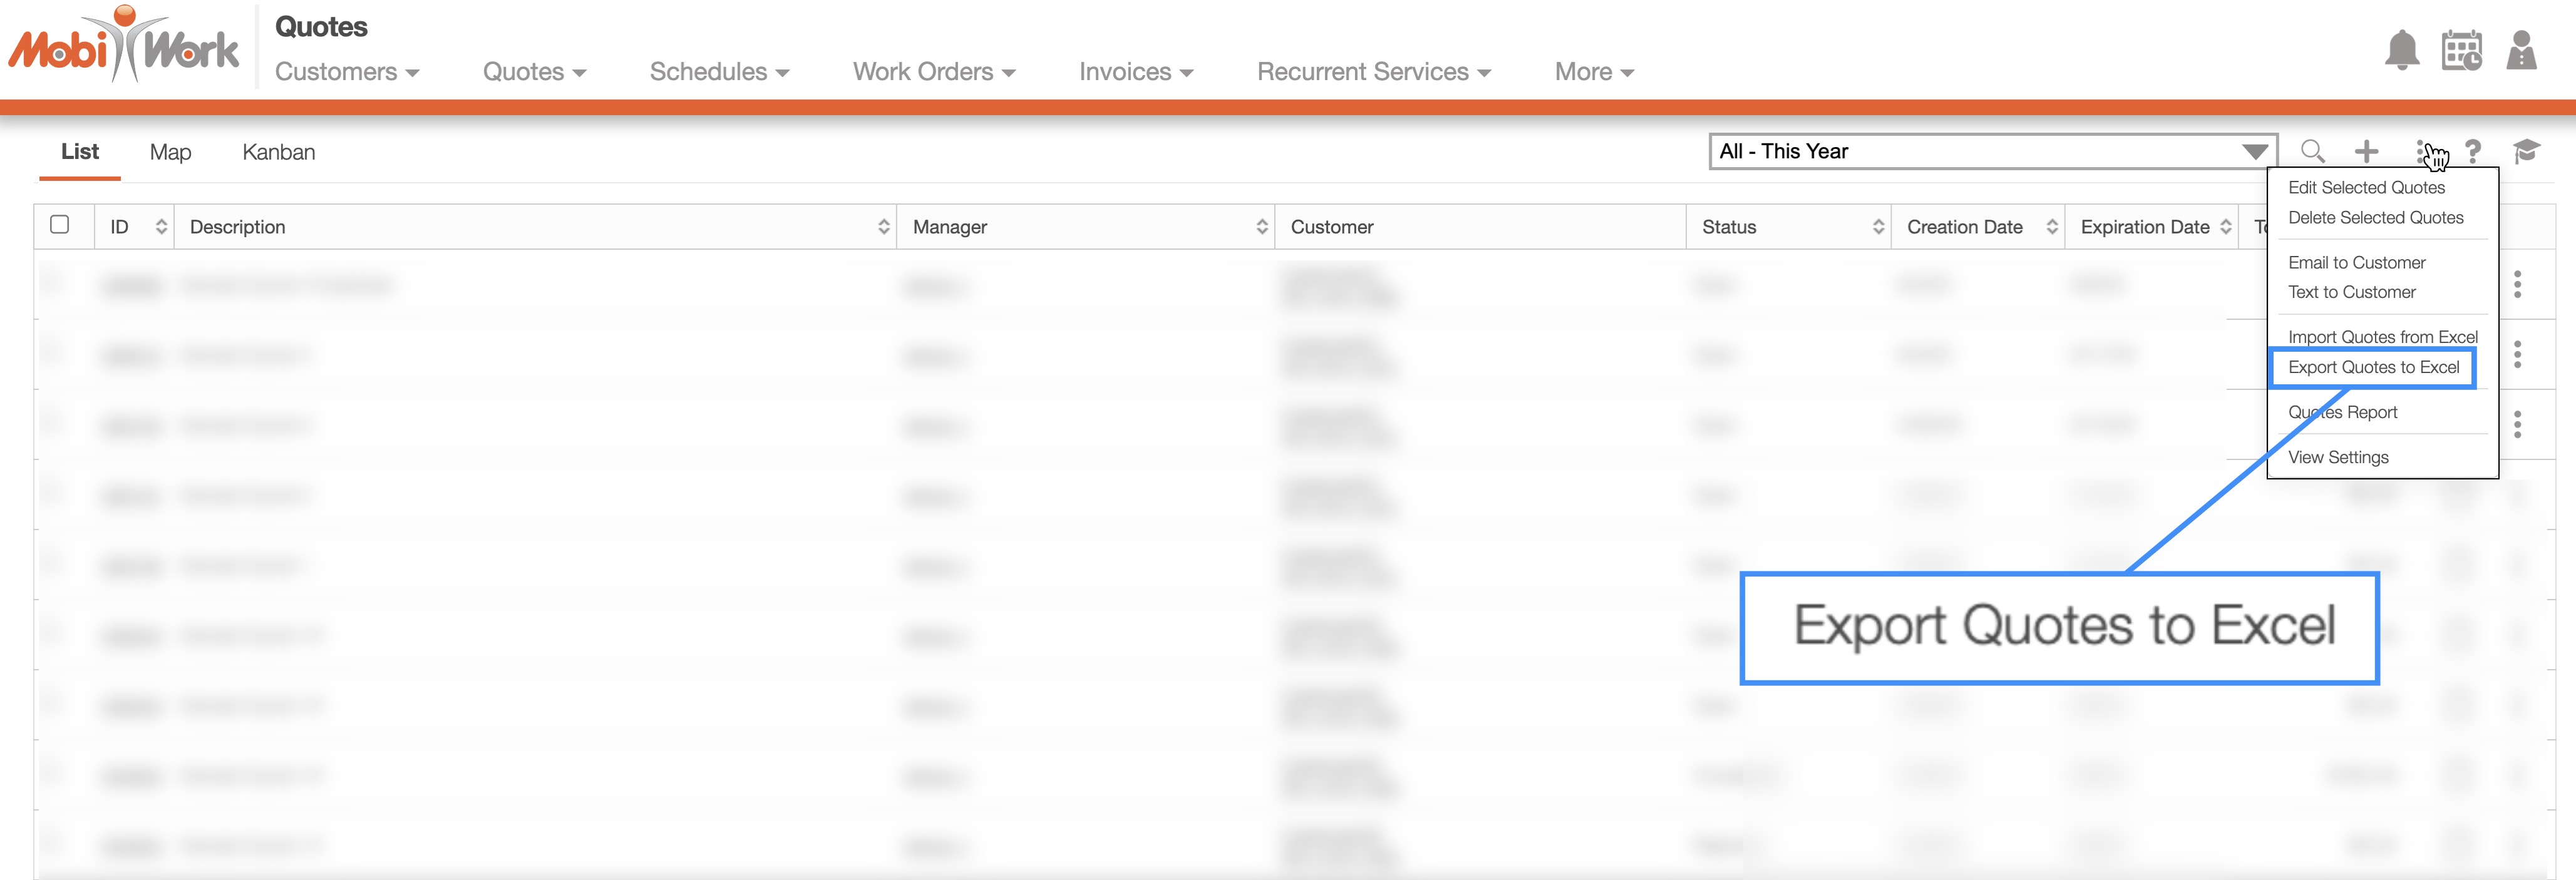2576x880 pixels.
Task: Choose Import Quotes from Excel
Action: [2382, 337]
